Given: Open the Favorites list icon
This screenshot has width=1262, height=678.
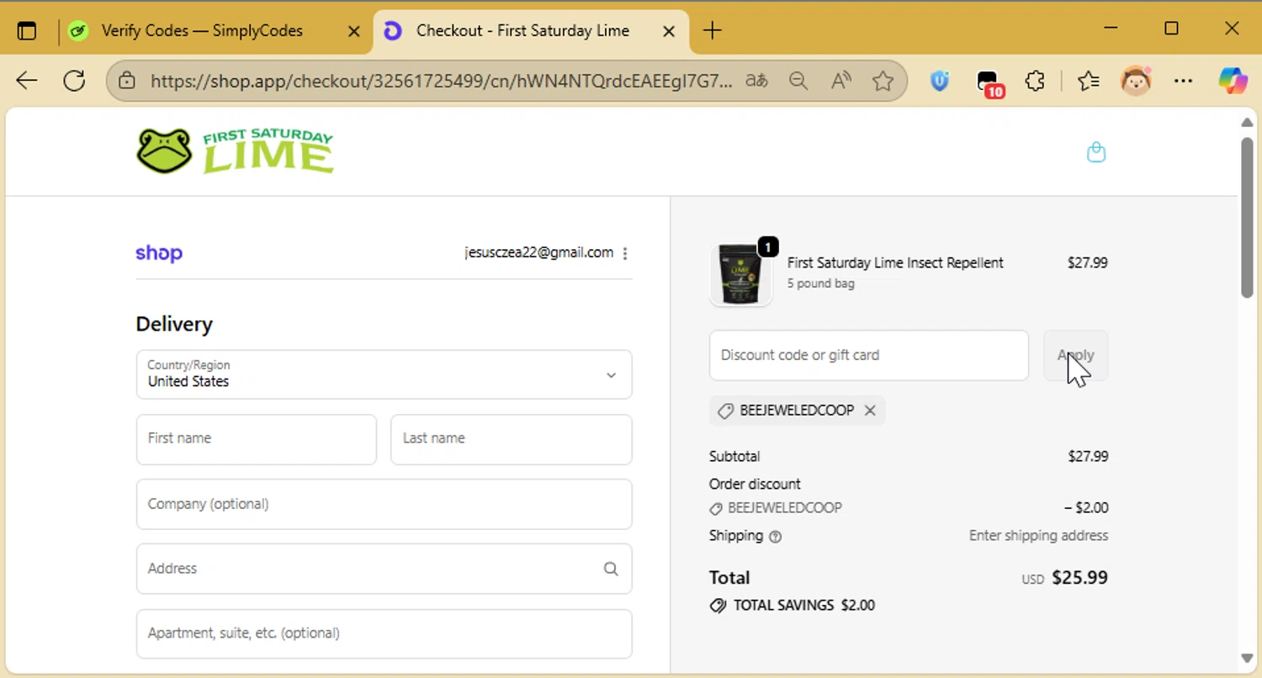Looking at the screenshot, I should coord(1089,81).
